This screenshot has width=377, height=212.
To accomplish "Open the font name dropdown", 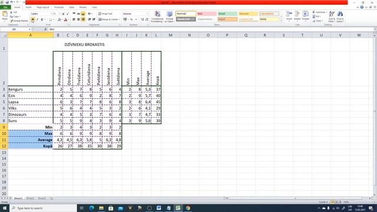I will [51, 14].
